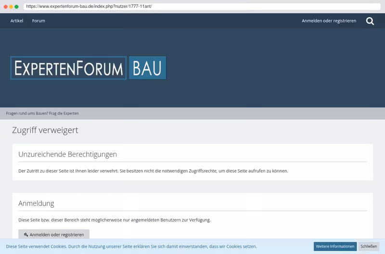385x254 pixels.
Task: Click the browser address bar
Action: [202, 6]
